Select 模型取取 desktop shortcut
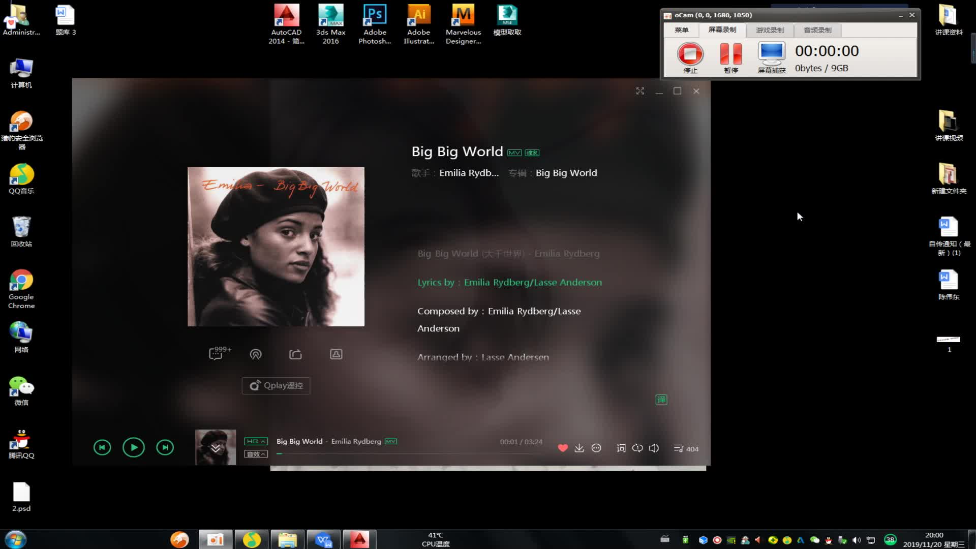 point(507,20)
